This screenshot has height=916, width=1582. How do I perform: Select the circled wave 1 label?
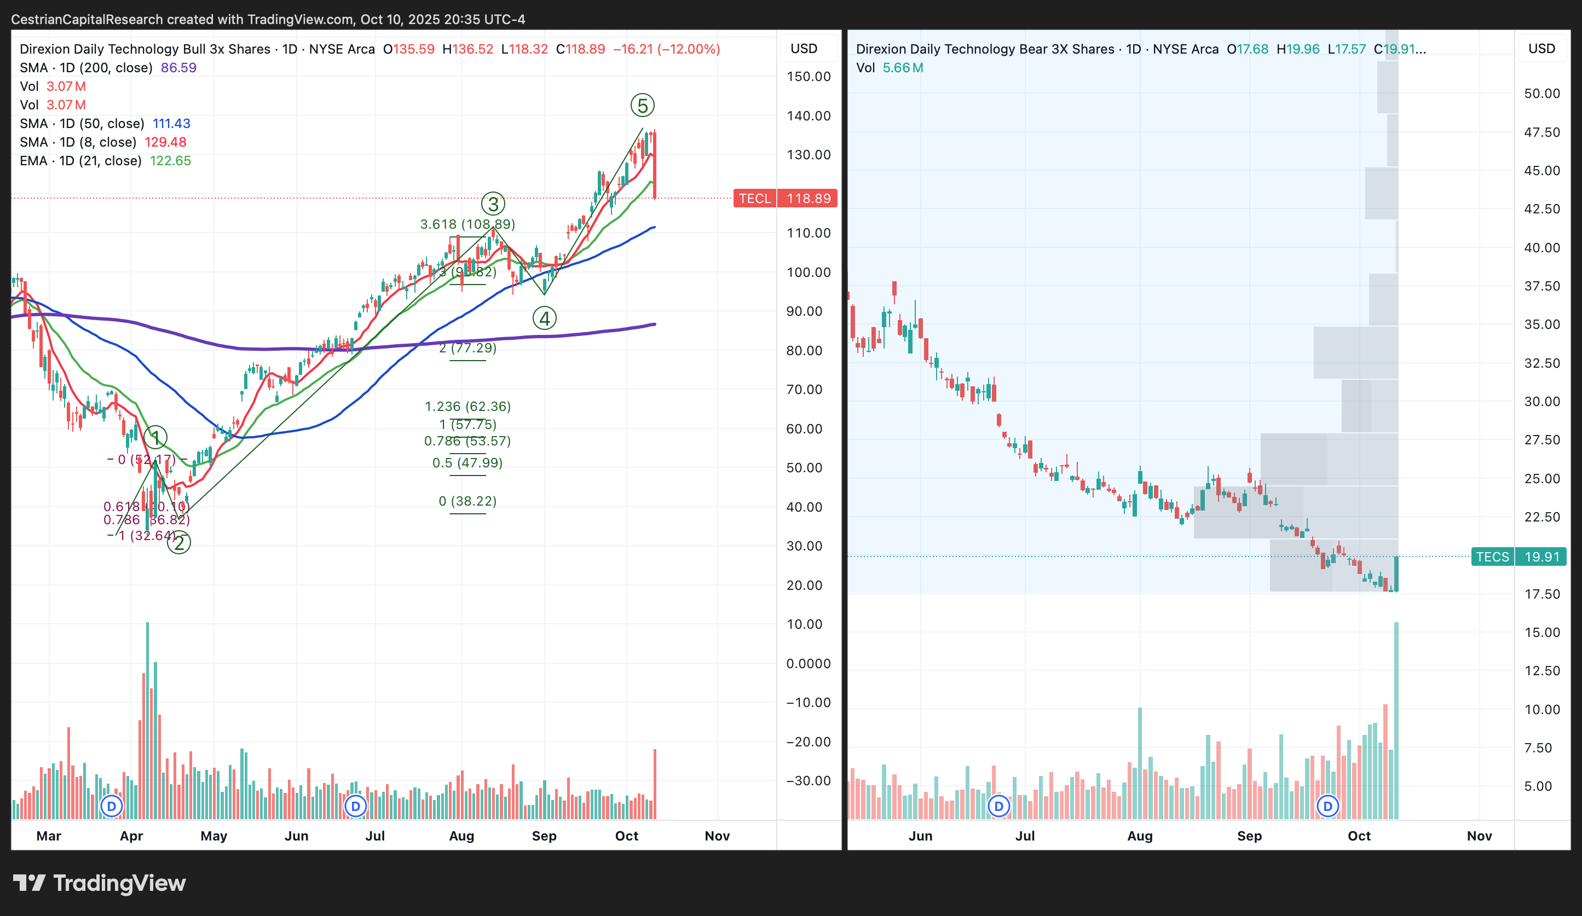tap(155, 437)
